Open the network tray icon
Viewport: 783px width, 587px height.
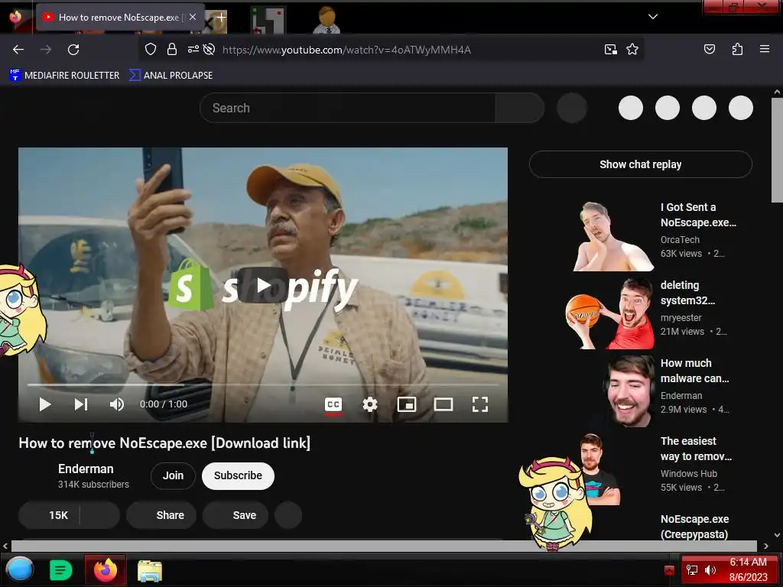coord(692,570)
